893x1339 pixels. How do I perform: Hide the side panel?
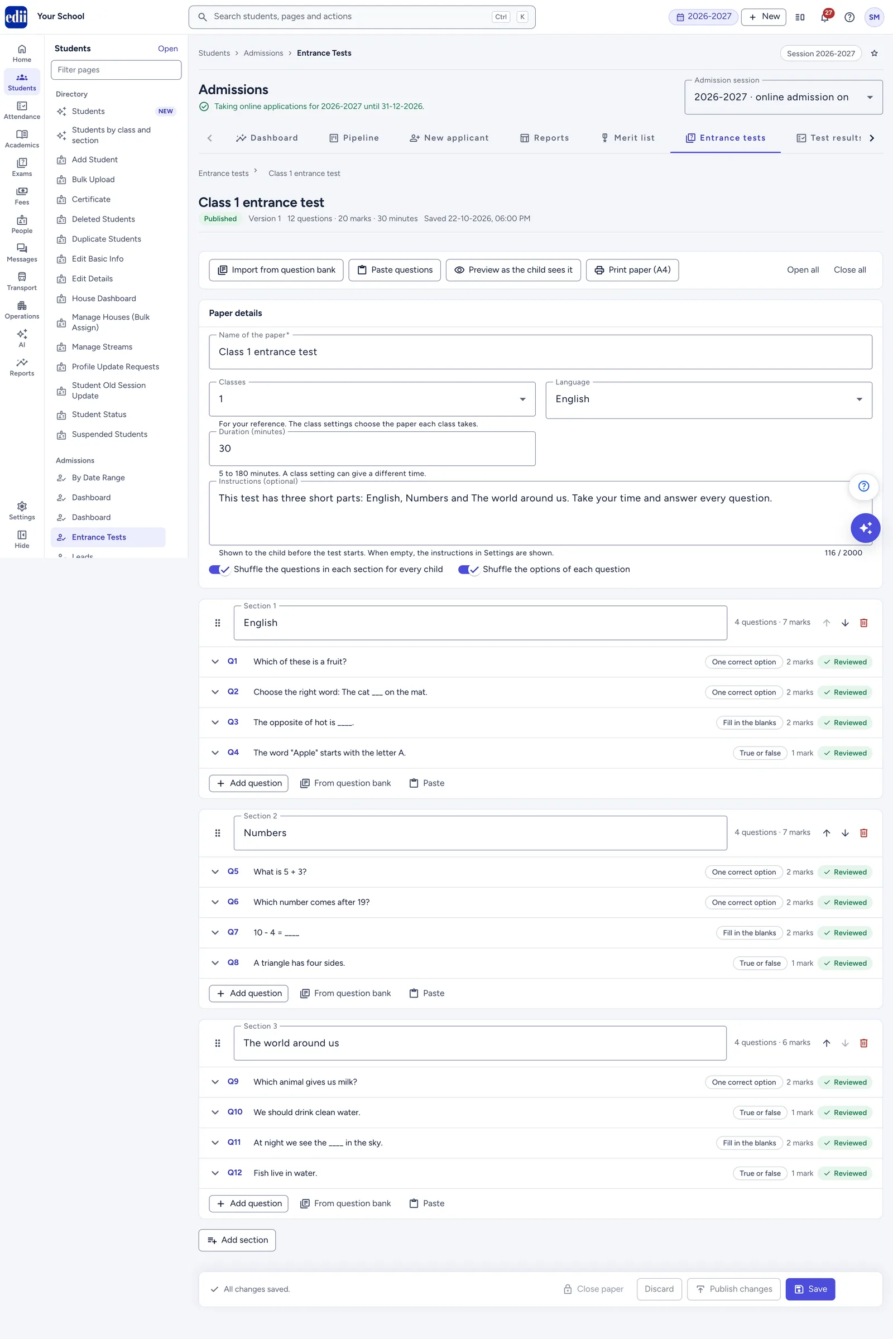click(22, 539)
